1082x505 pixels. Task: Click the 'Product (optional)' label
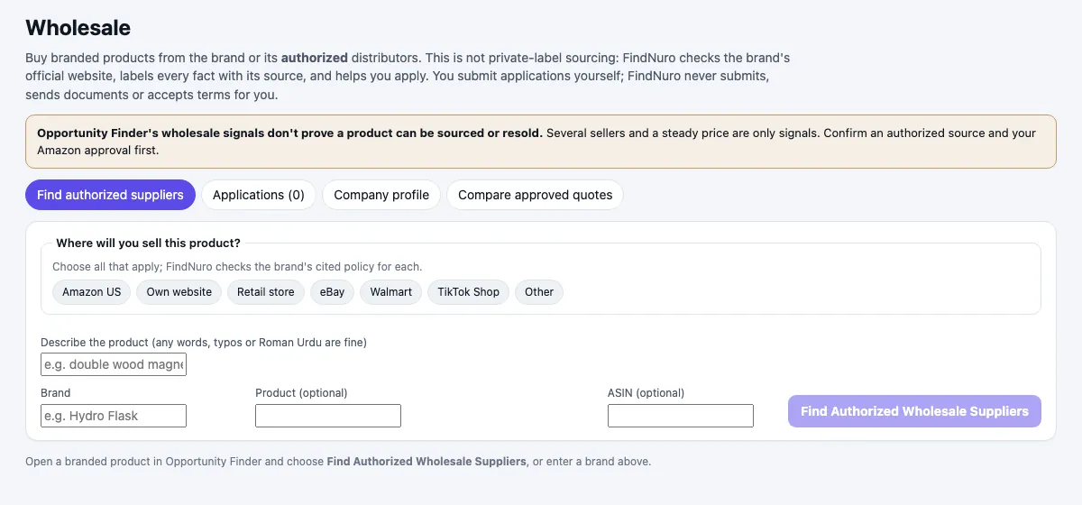pyautogui.click(x=301, y=393)
